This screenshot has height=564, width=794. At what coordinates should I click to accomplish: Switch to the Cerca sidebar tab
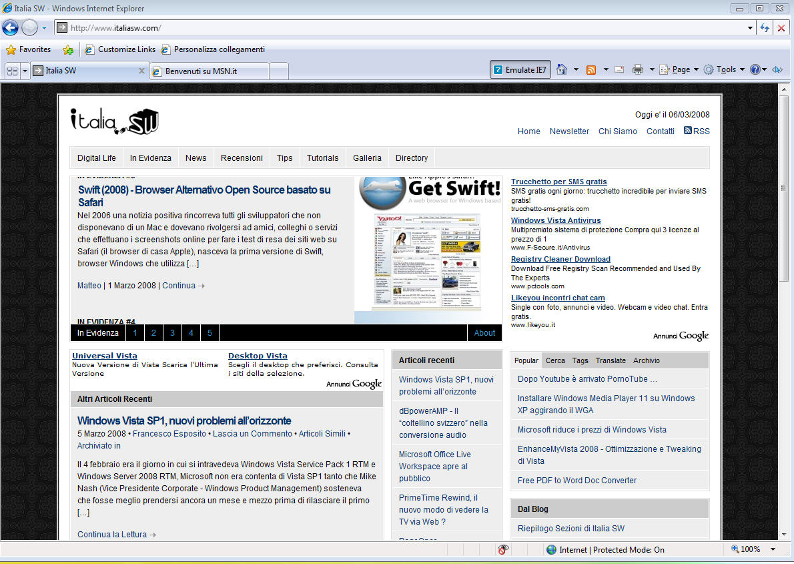(x=555, y=361)
